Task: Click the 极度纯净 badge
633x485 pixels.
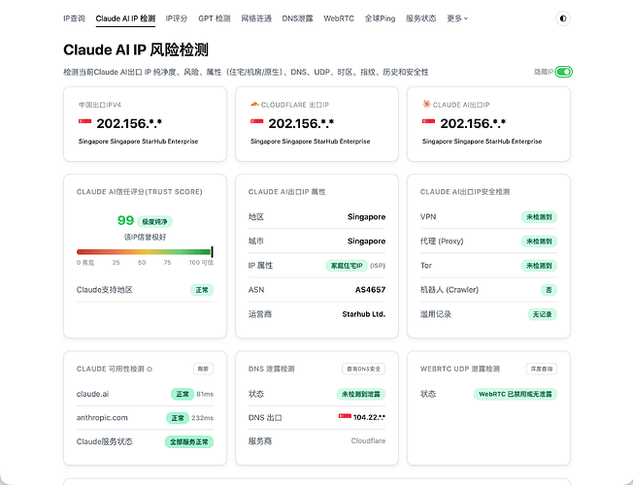Action: pyautogui.click(x=154, y=221)
